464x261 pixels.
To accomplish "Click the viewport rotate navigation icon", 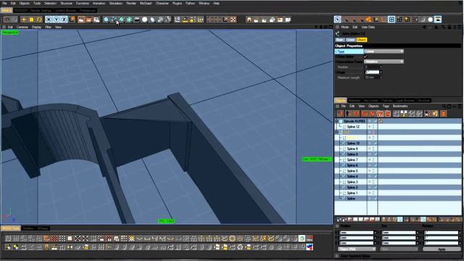I will point(326,27).
